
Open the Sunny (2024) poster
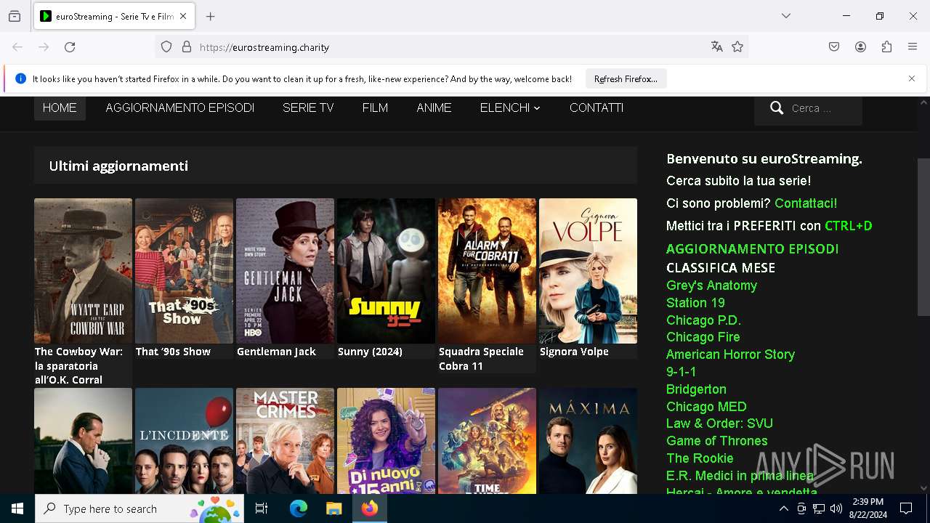click(x=386, y=271)
